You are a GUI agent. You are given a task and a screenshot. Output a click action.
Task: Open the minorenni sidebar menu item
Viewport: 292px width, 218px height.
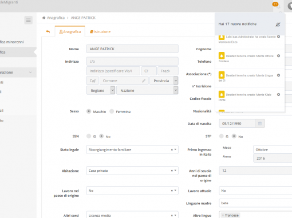(12, 42)
